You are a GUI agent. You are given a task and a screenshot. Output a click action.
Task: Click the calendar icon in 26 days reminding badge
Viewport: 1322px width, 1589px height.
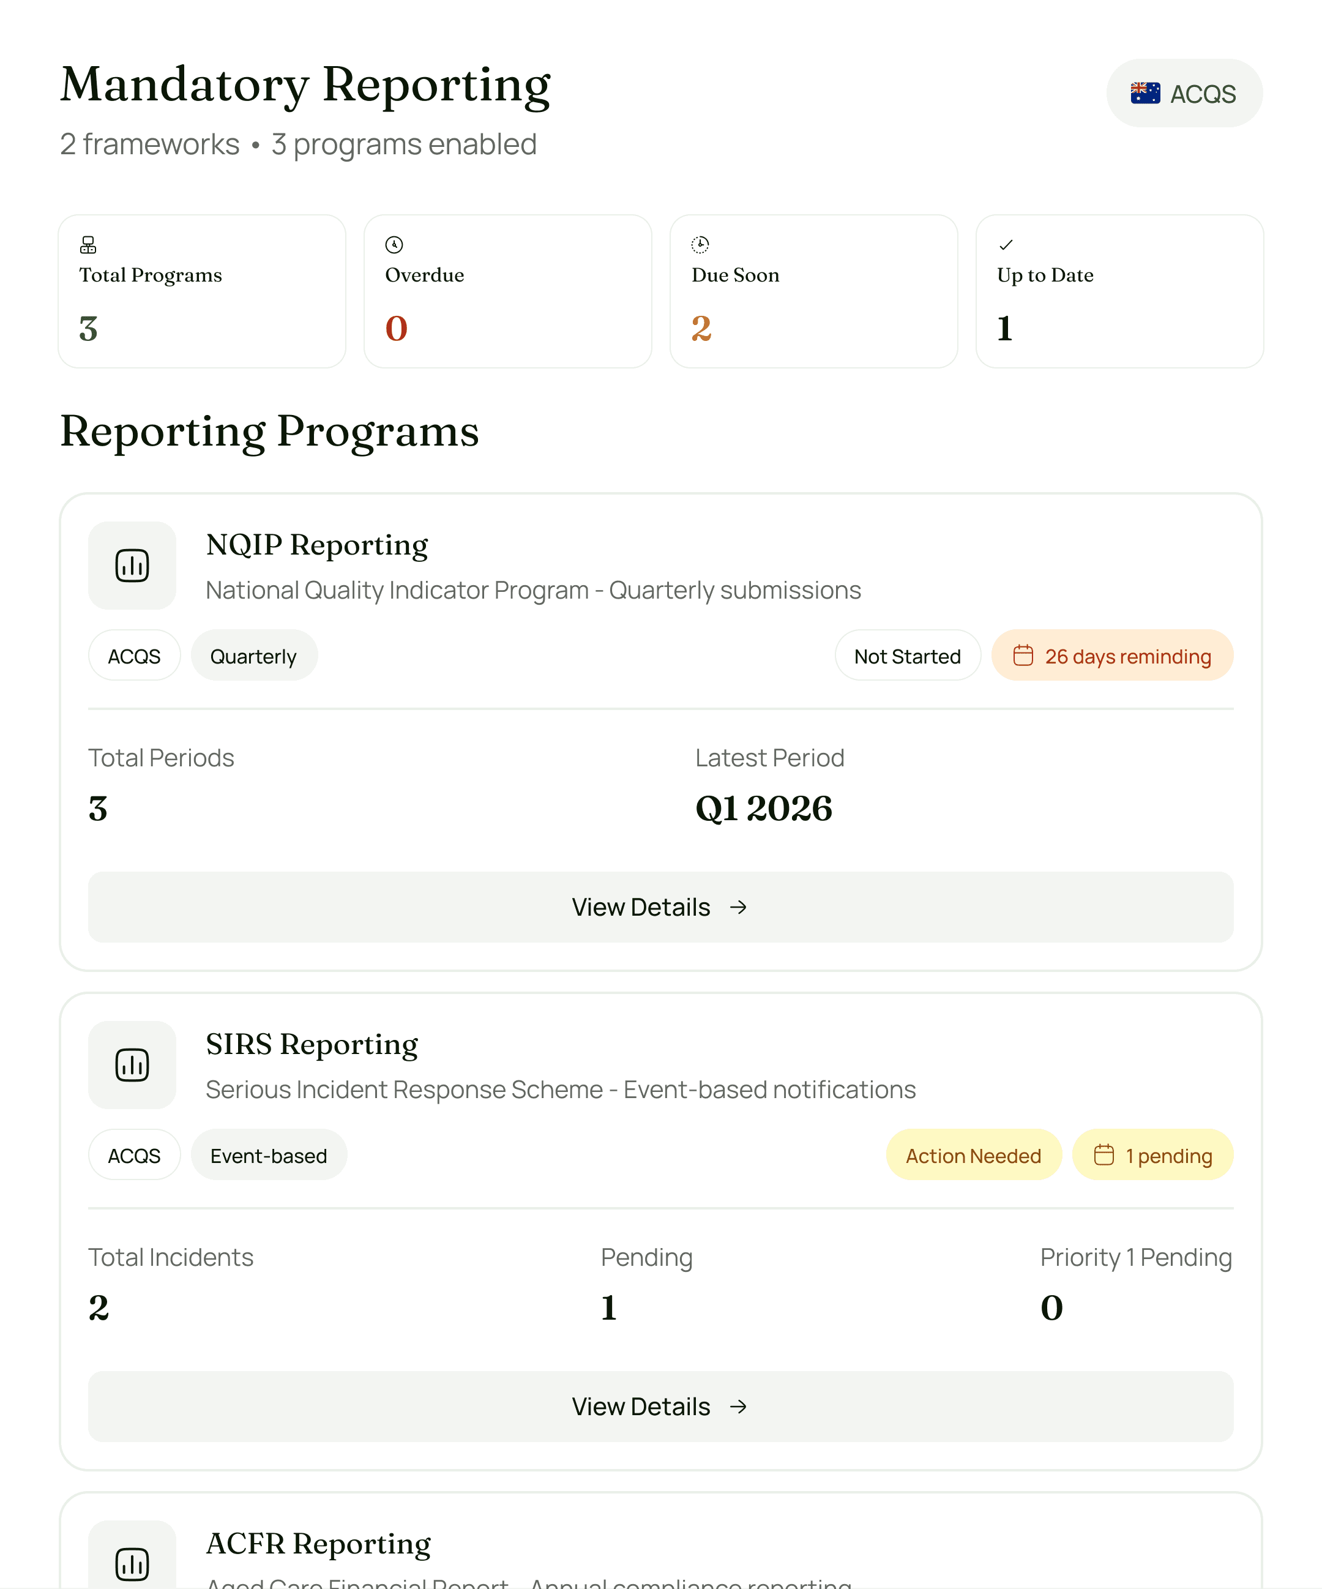[1025, 656]
